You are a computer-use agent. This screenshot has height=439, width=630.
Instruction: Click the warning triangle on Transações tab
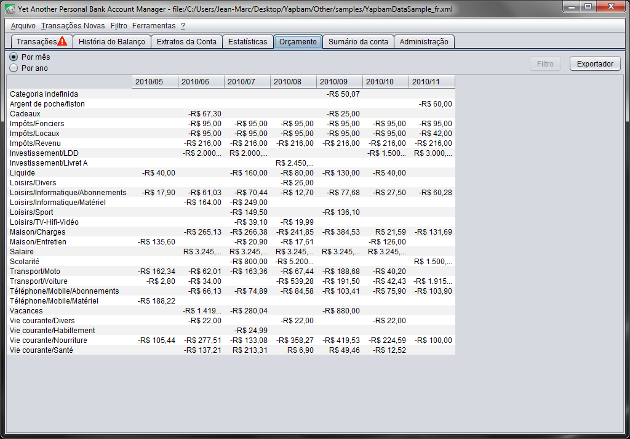[x=62, y=41]
